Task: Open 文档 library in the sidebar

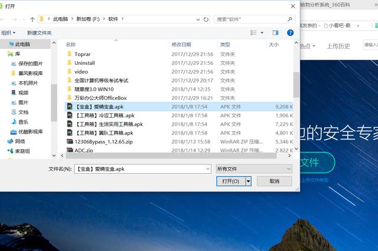Action: 19,112
